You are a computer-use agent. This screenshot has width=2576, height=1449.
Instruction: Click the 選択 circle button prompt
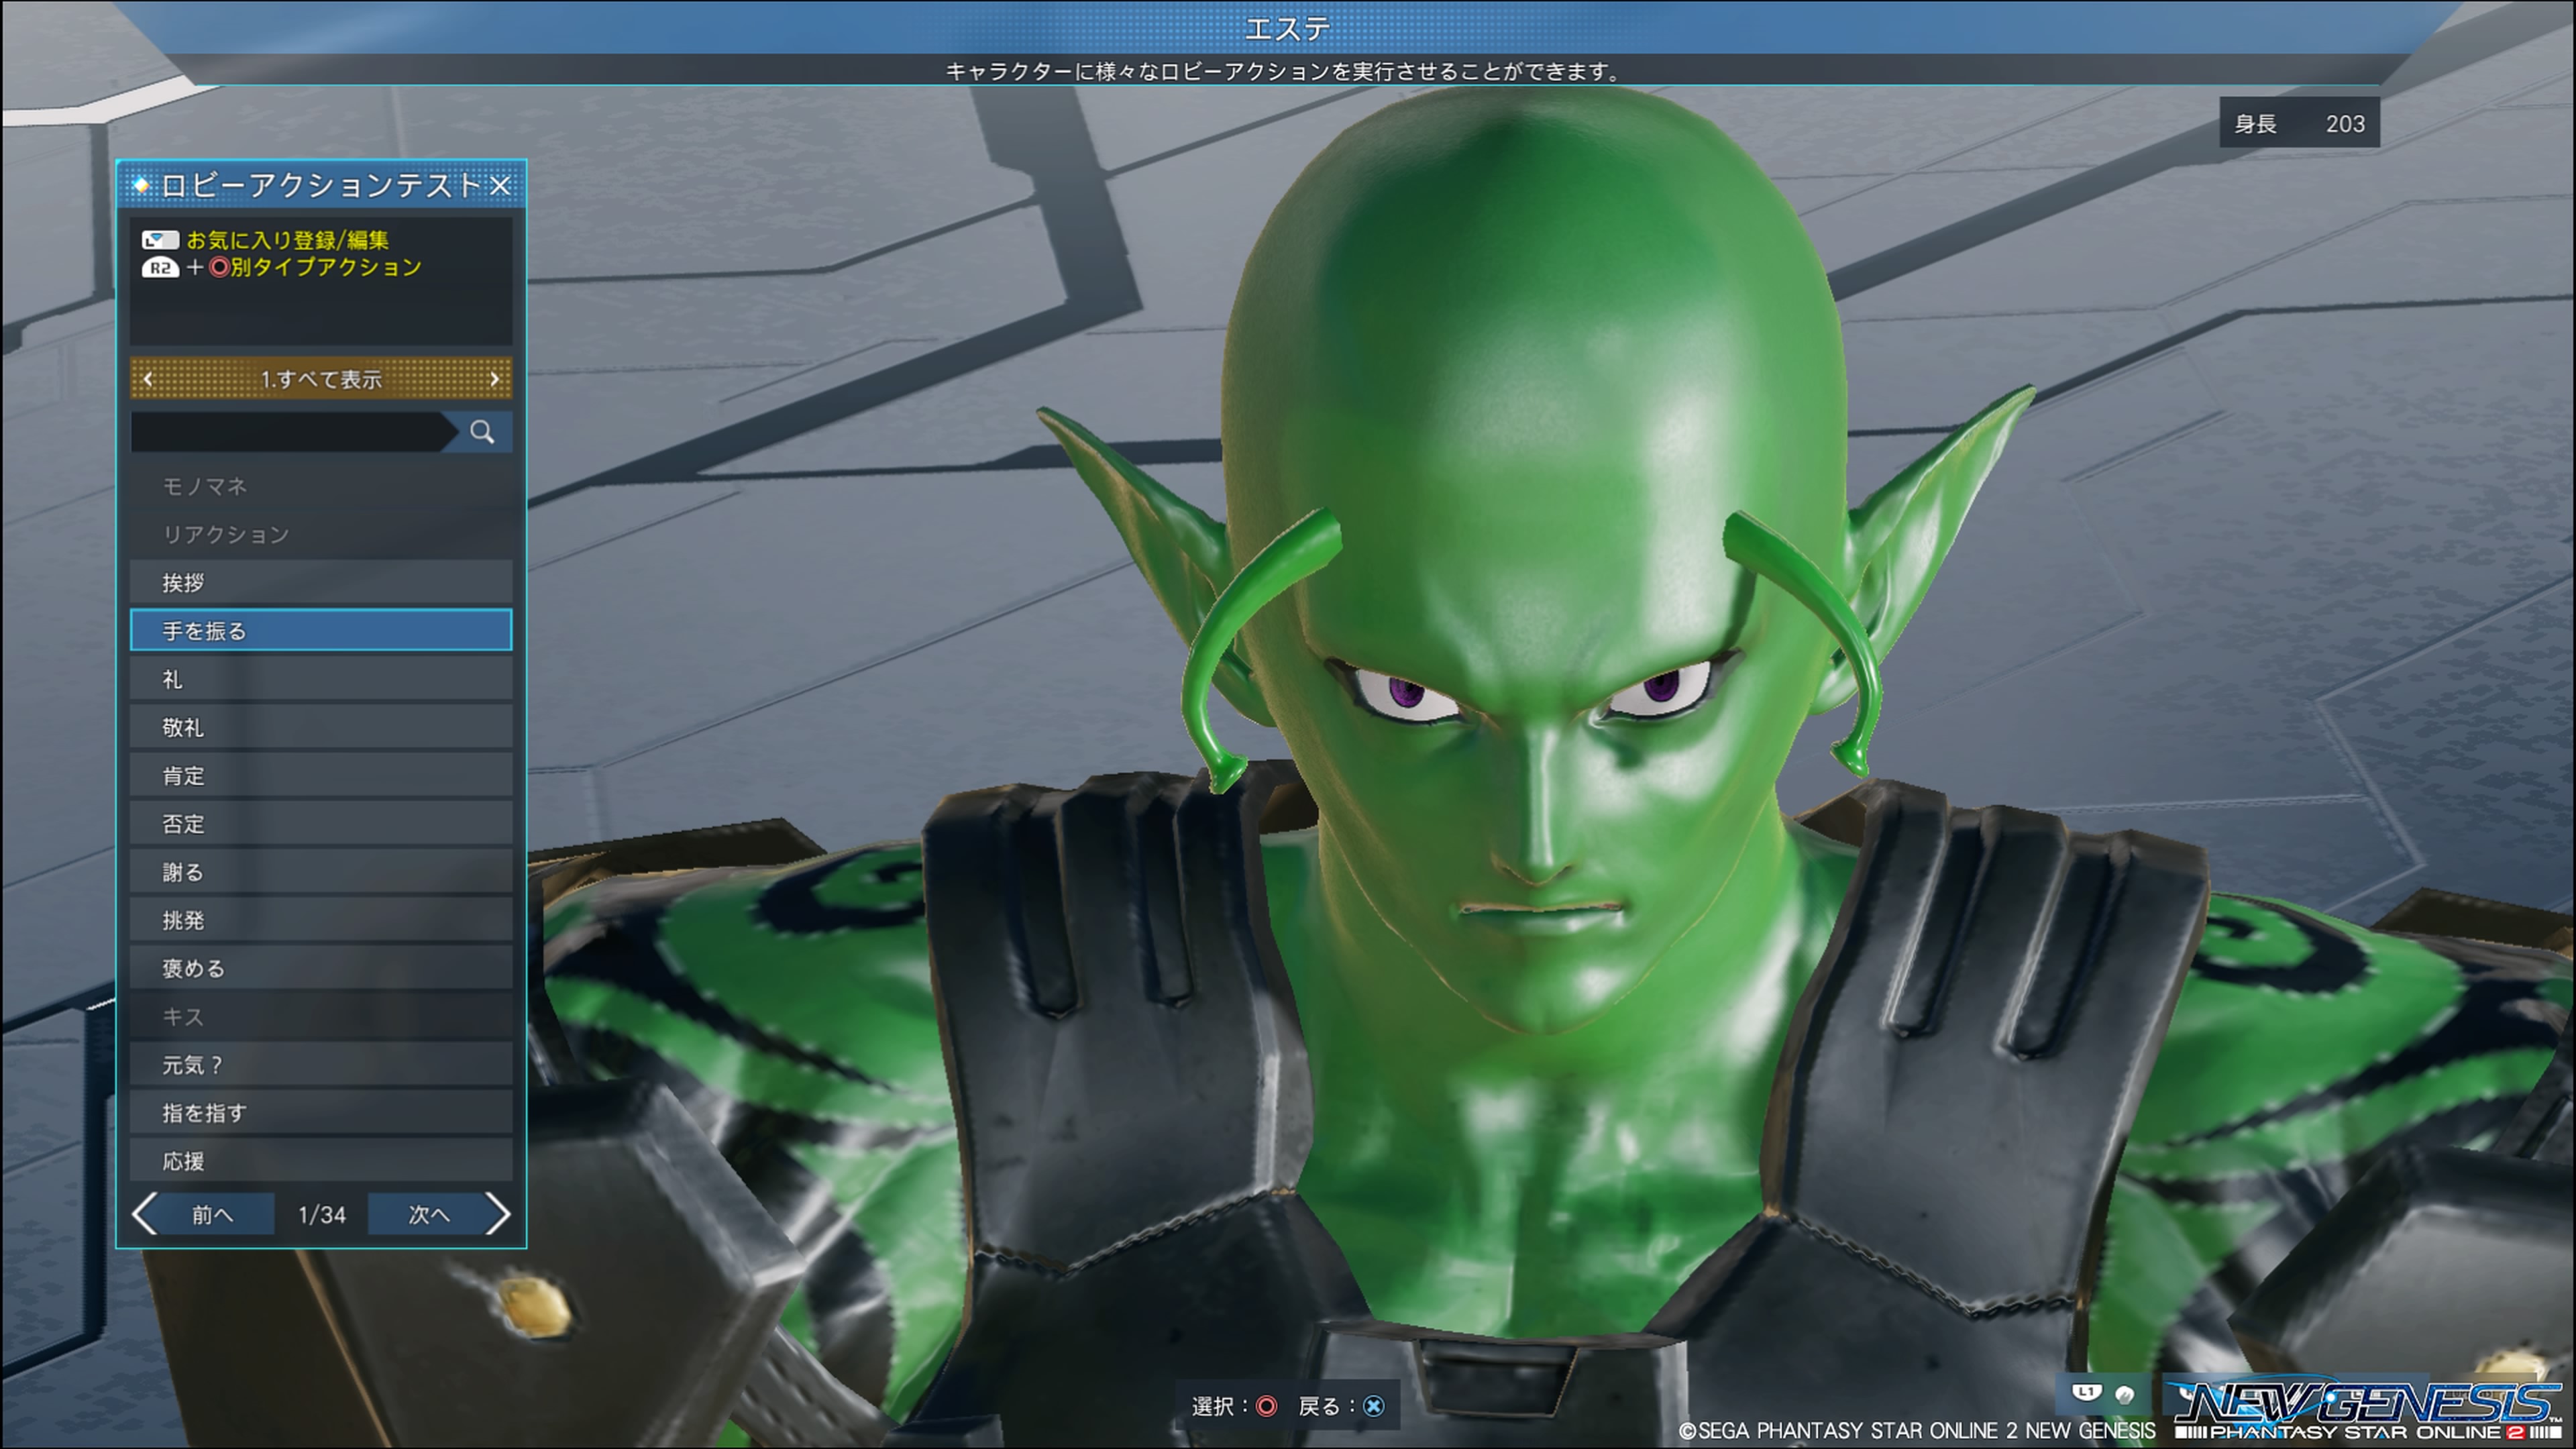(x=1235, y=1406)
